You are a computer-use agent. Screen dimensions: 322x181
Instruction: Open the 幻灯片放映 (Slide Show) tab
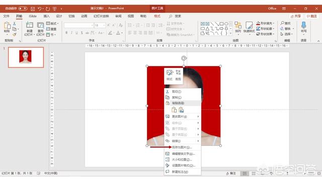(x=101, y=16)
